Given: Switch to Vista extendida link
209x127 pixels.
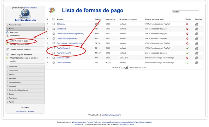Looking at the screenshot, I should coord(31,8).
